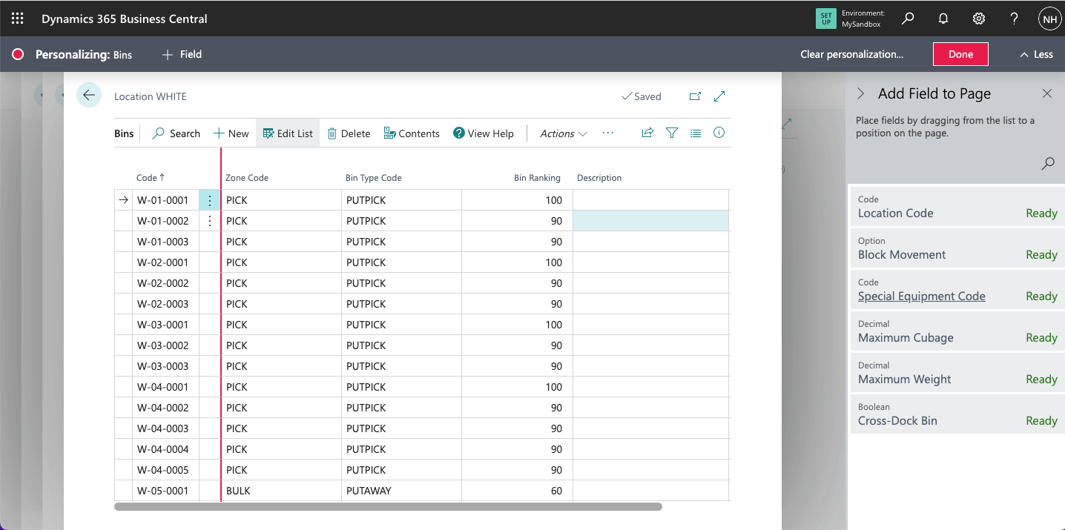Open row options for W-01-0002
The height and width of the screenshot is (530, 1065).
coord(210,221)
